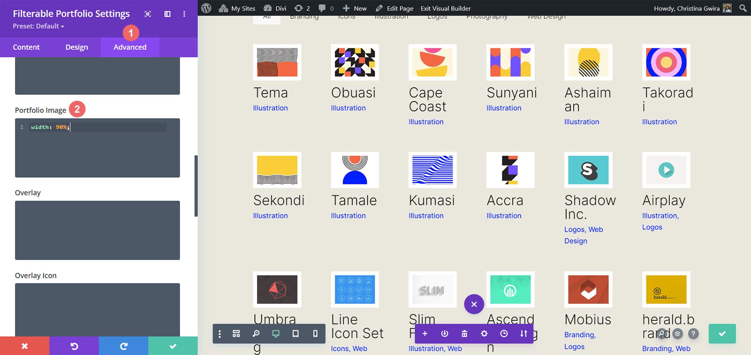Open module settings gear in purple toolbar
The width and height of the screenshot is (751, 355).
(x=484, y=334)
